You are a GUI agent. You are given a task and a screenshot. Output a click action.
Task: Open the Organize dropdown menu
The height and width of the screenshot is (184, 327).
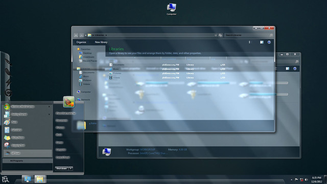pos(81,42)
